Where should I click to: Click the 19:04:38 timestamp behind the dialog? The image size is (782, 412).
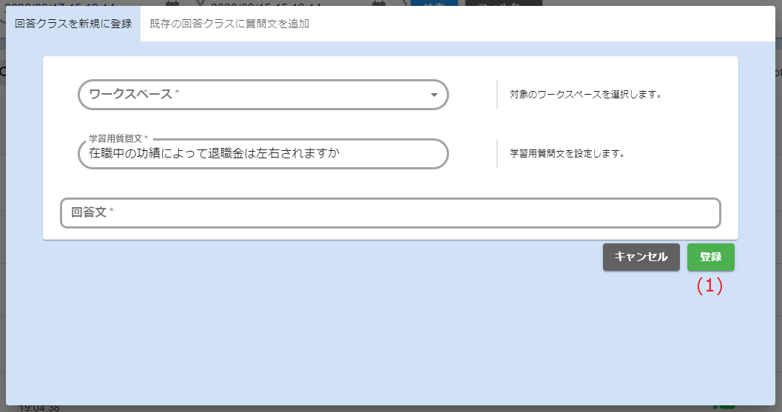click(39, 408)
